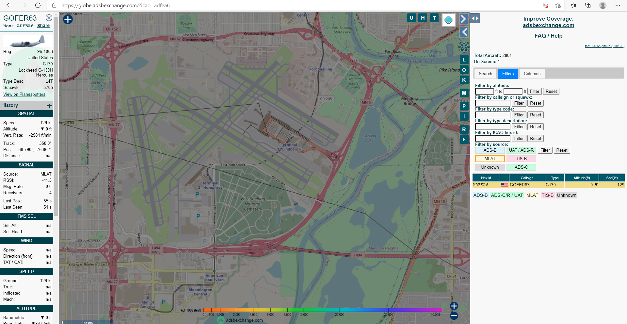The width and height of the screenshot is (627, 324).
Task: Open the FAQ / Help link
Action: pyautogui.click(x=548, y=36)
